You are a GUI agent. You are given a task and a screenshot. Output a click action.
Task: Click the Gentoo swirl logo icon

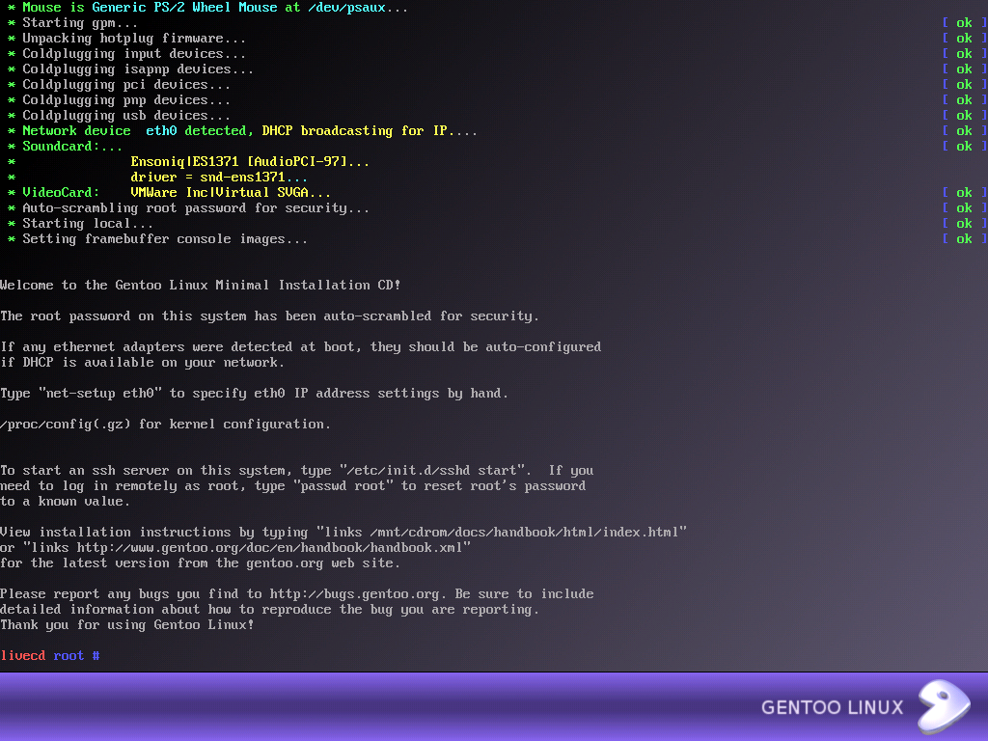coord(942,707)
